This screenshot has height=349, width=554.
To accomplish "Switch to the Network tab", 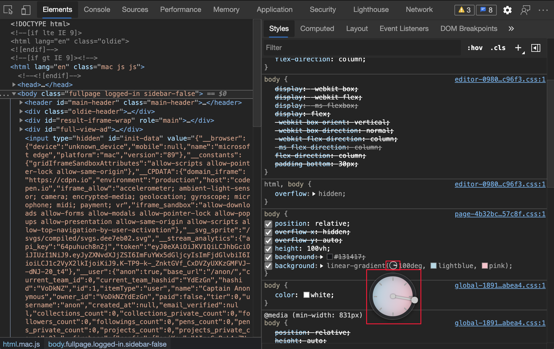I will (419, 10).
